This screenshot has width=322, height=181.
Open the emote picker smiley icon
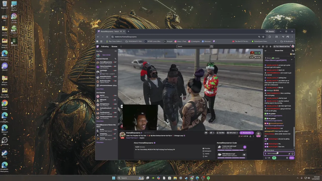292,154
